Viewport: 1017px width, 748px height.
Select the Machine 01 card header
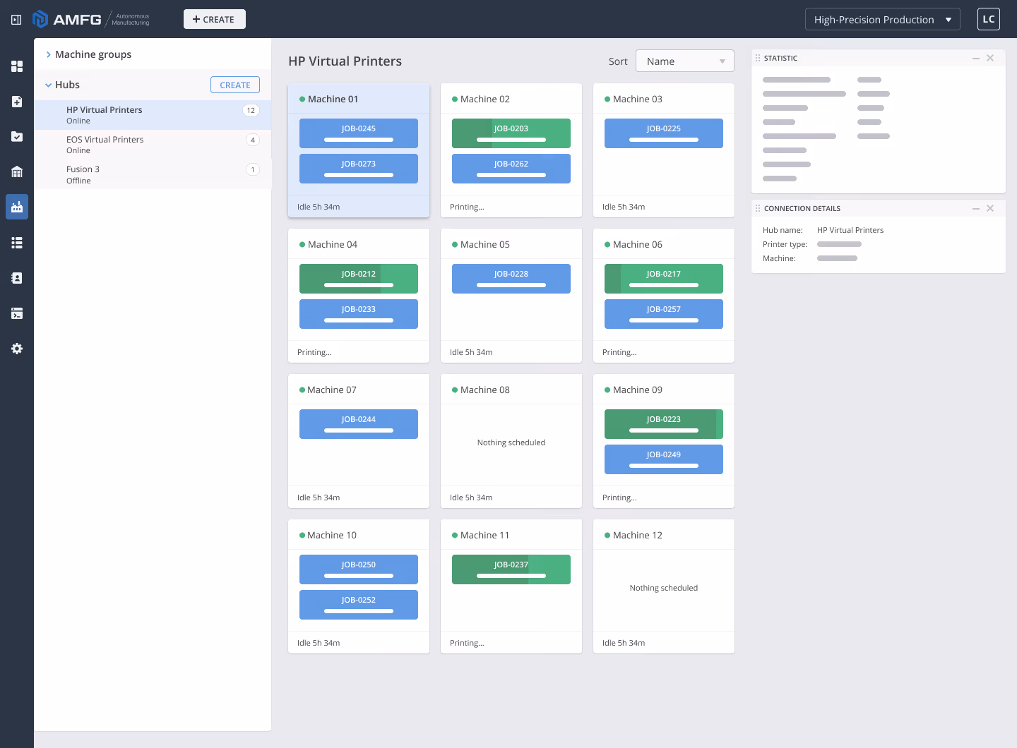click(359, 99)
